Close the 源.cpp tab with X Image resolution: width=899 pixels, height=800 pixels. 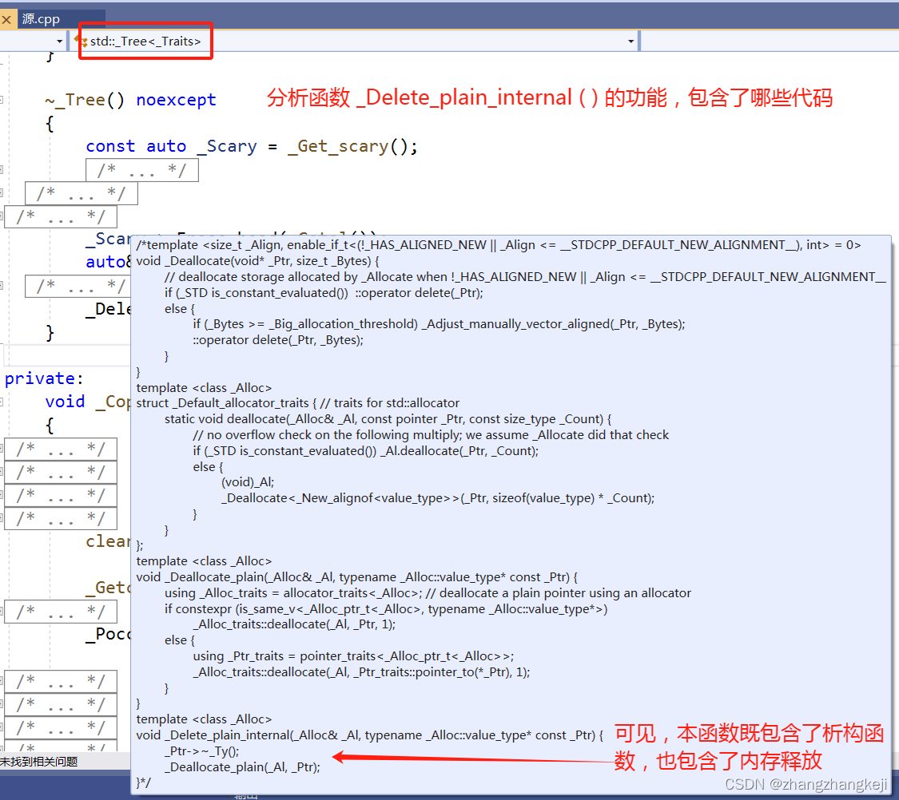6,20
